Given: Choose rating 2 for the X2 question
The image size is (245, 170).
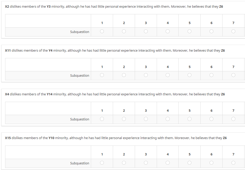Looking at the screenshot, I should click(x=124, y=31).
